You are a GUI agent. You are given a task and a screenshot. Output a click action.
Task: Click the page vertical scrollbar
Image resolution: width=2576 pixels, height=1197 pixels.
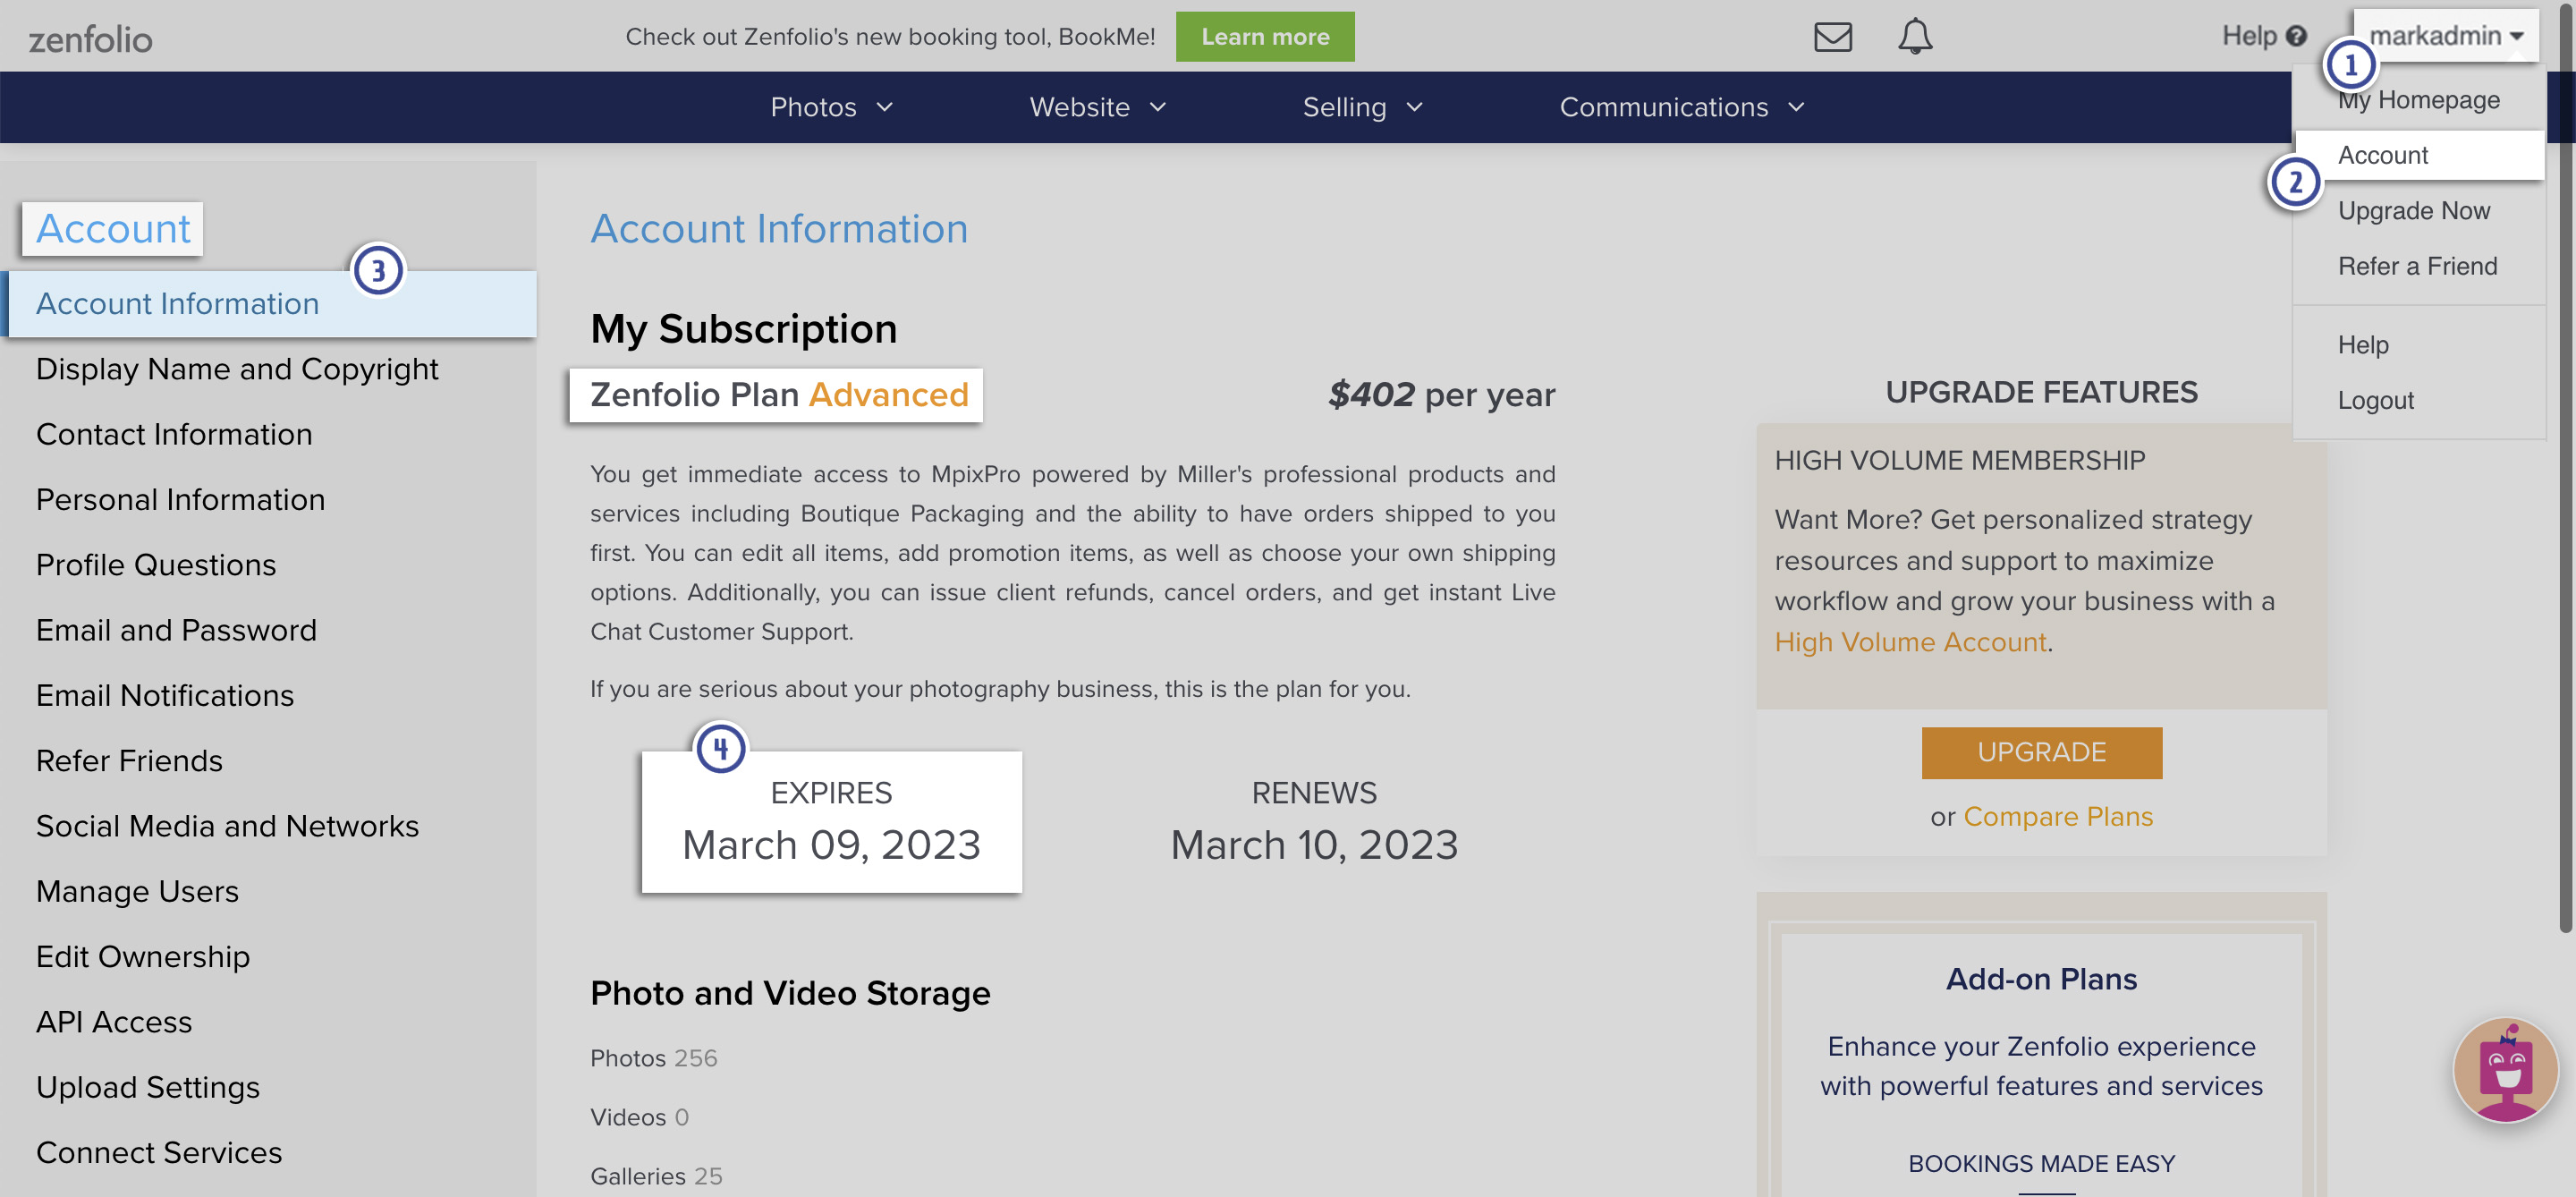tap(2565, 470)
